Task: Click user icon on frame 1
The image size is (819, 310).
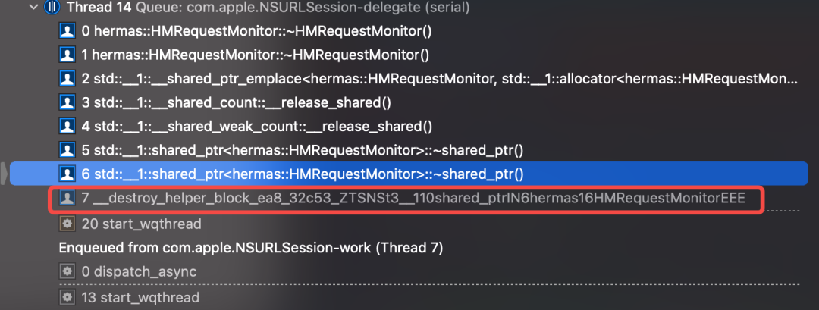Action: [x=67, y=55]
